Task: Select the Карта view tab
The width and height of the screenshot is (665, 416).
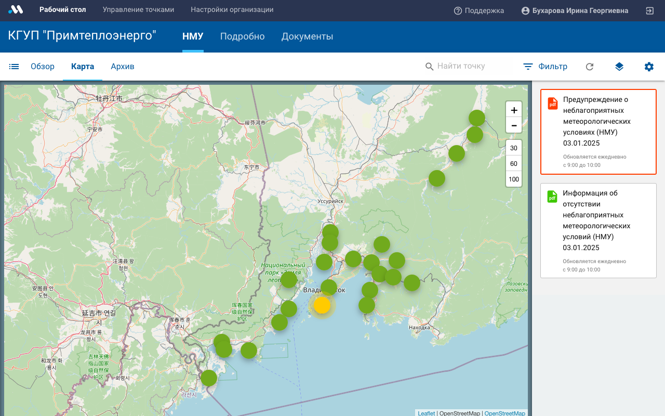Action: click(83, 67)
